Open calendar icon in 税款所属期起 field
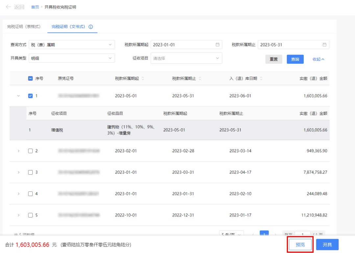Viewport: 355px width, 253px height. (x=217, y=45)
